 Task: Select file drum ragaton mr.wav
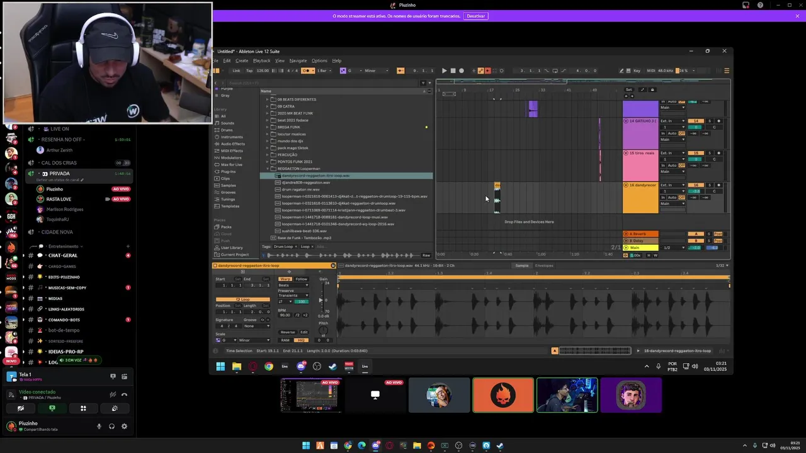(300, 189)
